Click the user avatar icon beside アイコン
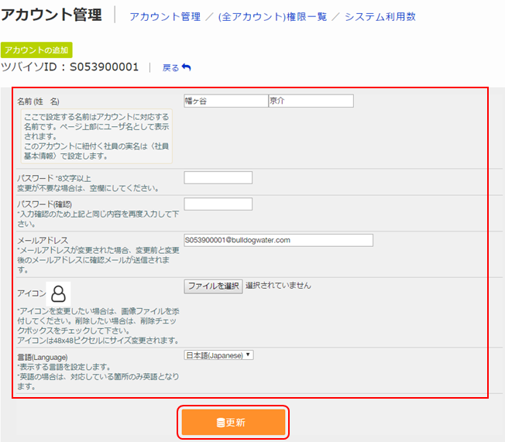The image size is (505, 442). (58, 293)
